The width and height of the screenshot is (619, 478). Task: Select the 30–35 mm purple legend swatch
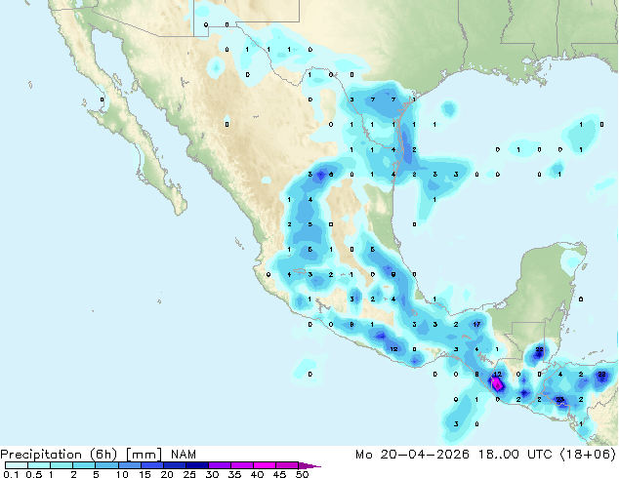coord(219,465)
